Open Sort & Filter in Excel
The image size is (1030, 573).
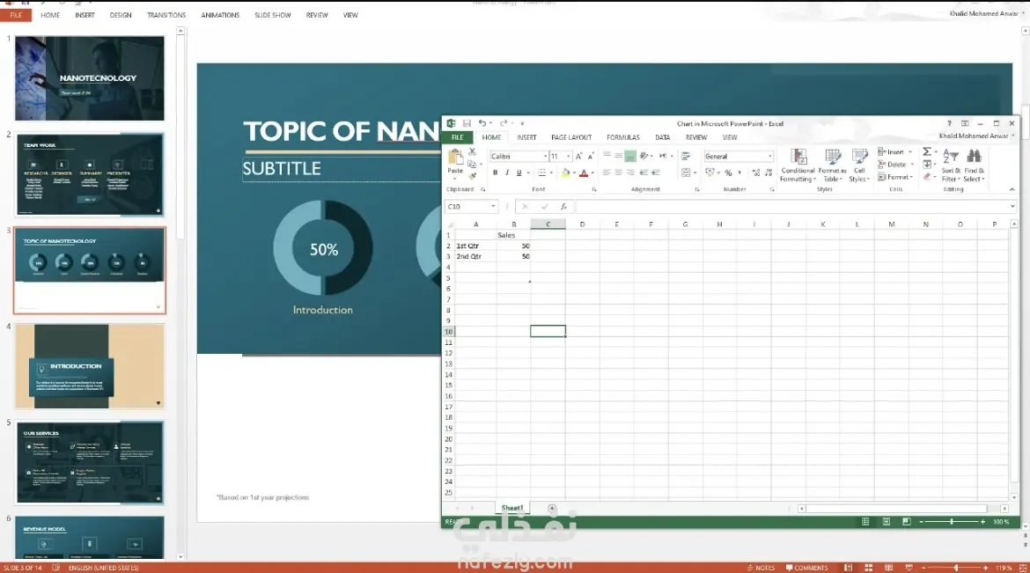[951, 165]
